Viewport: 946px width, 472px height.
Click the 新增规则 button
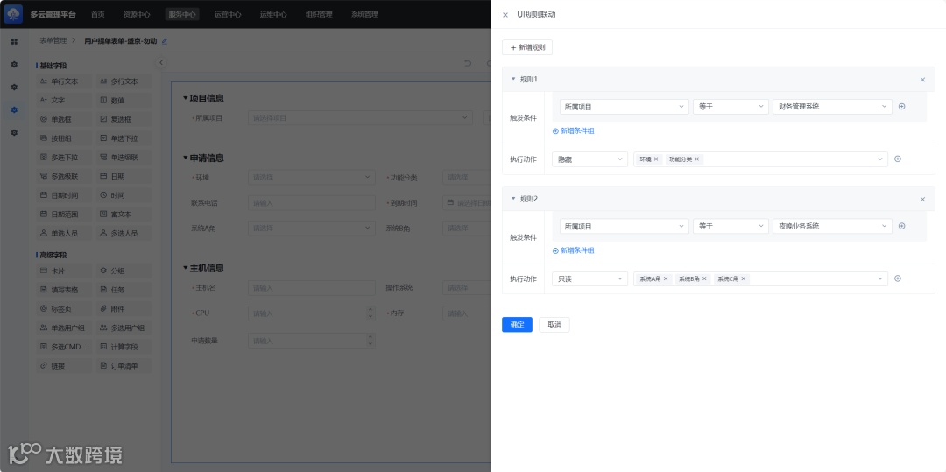coord(526,47)
